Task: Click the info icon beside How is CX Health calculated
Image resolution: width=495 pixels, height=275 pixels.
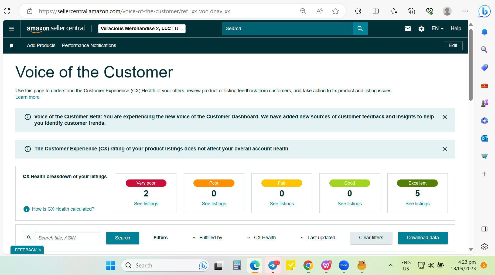Action: (x=26, y=209)
